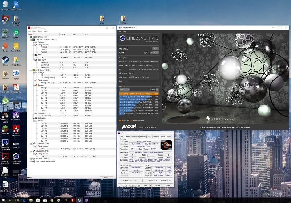Select the Acrobat Reader DC shortcut
The height and width of the screenshot is (203, 291).
(5, 159)
